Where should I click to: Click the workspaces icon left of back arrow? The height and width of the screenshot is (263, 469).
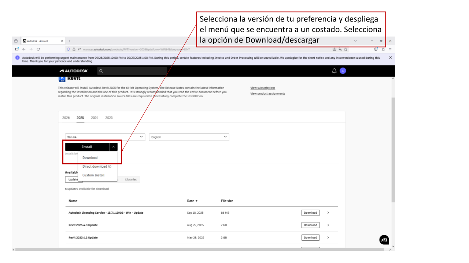16,49
